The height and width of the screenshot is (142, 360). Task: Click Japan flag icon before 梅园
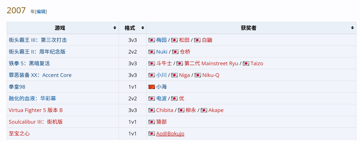pos(152,40)
